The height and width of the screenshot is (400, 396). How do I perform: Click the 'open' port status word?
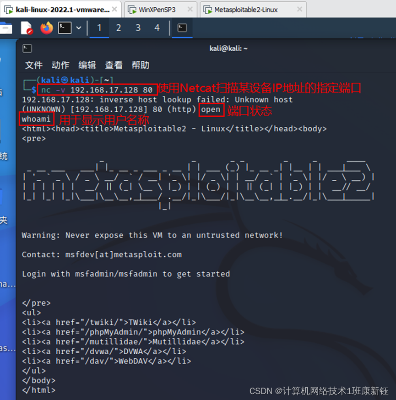(211, 109)
